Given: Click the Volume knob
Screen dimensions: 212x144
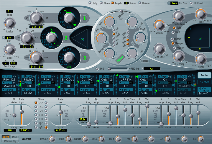Looking at the screenshot, I should click(x=159, y=25).
